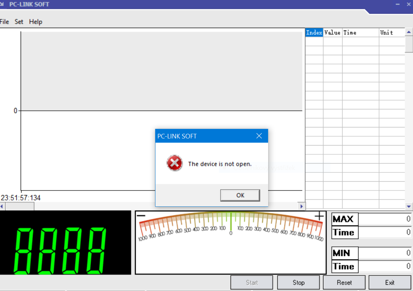Open the File menu

pos(4,22)
